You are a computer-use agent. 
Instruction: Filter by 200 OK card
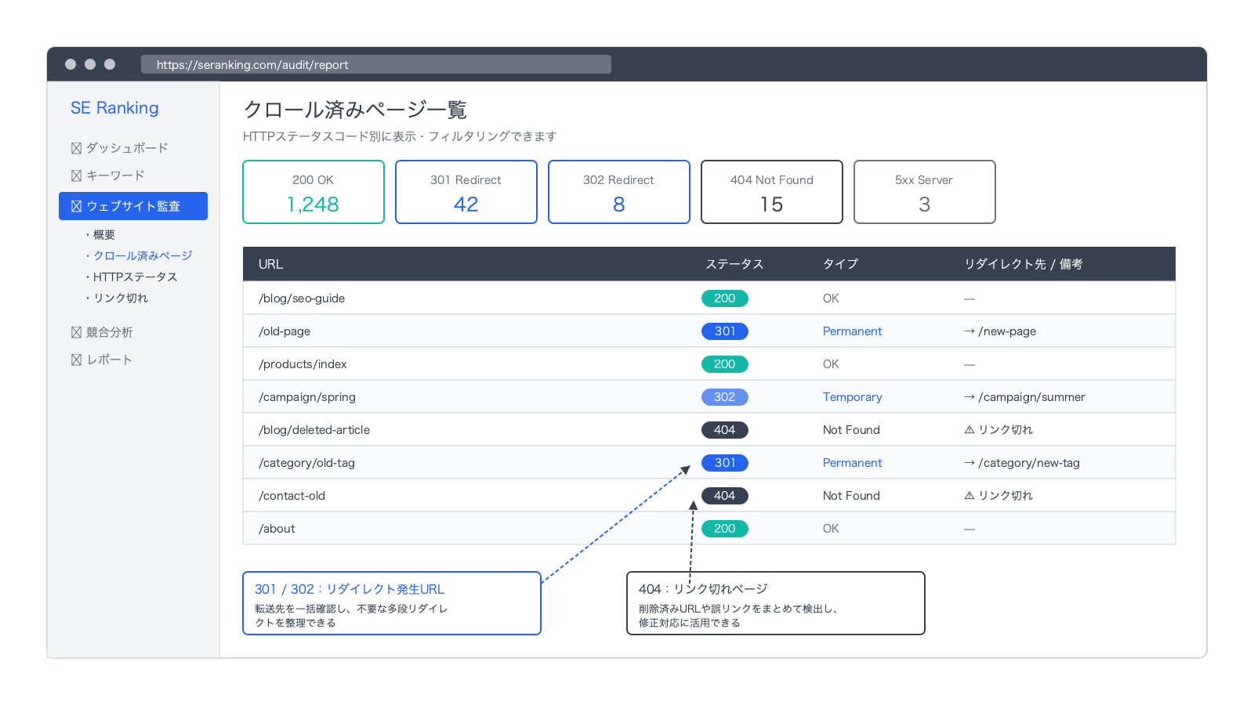[313, 192]
